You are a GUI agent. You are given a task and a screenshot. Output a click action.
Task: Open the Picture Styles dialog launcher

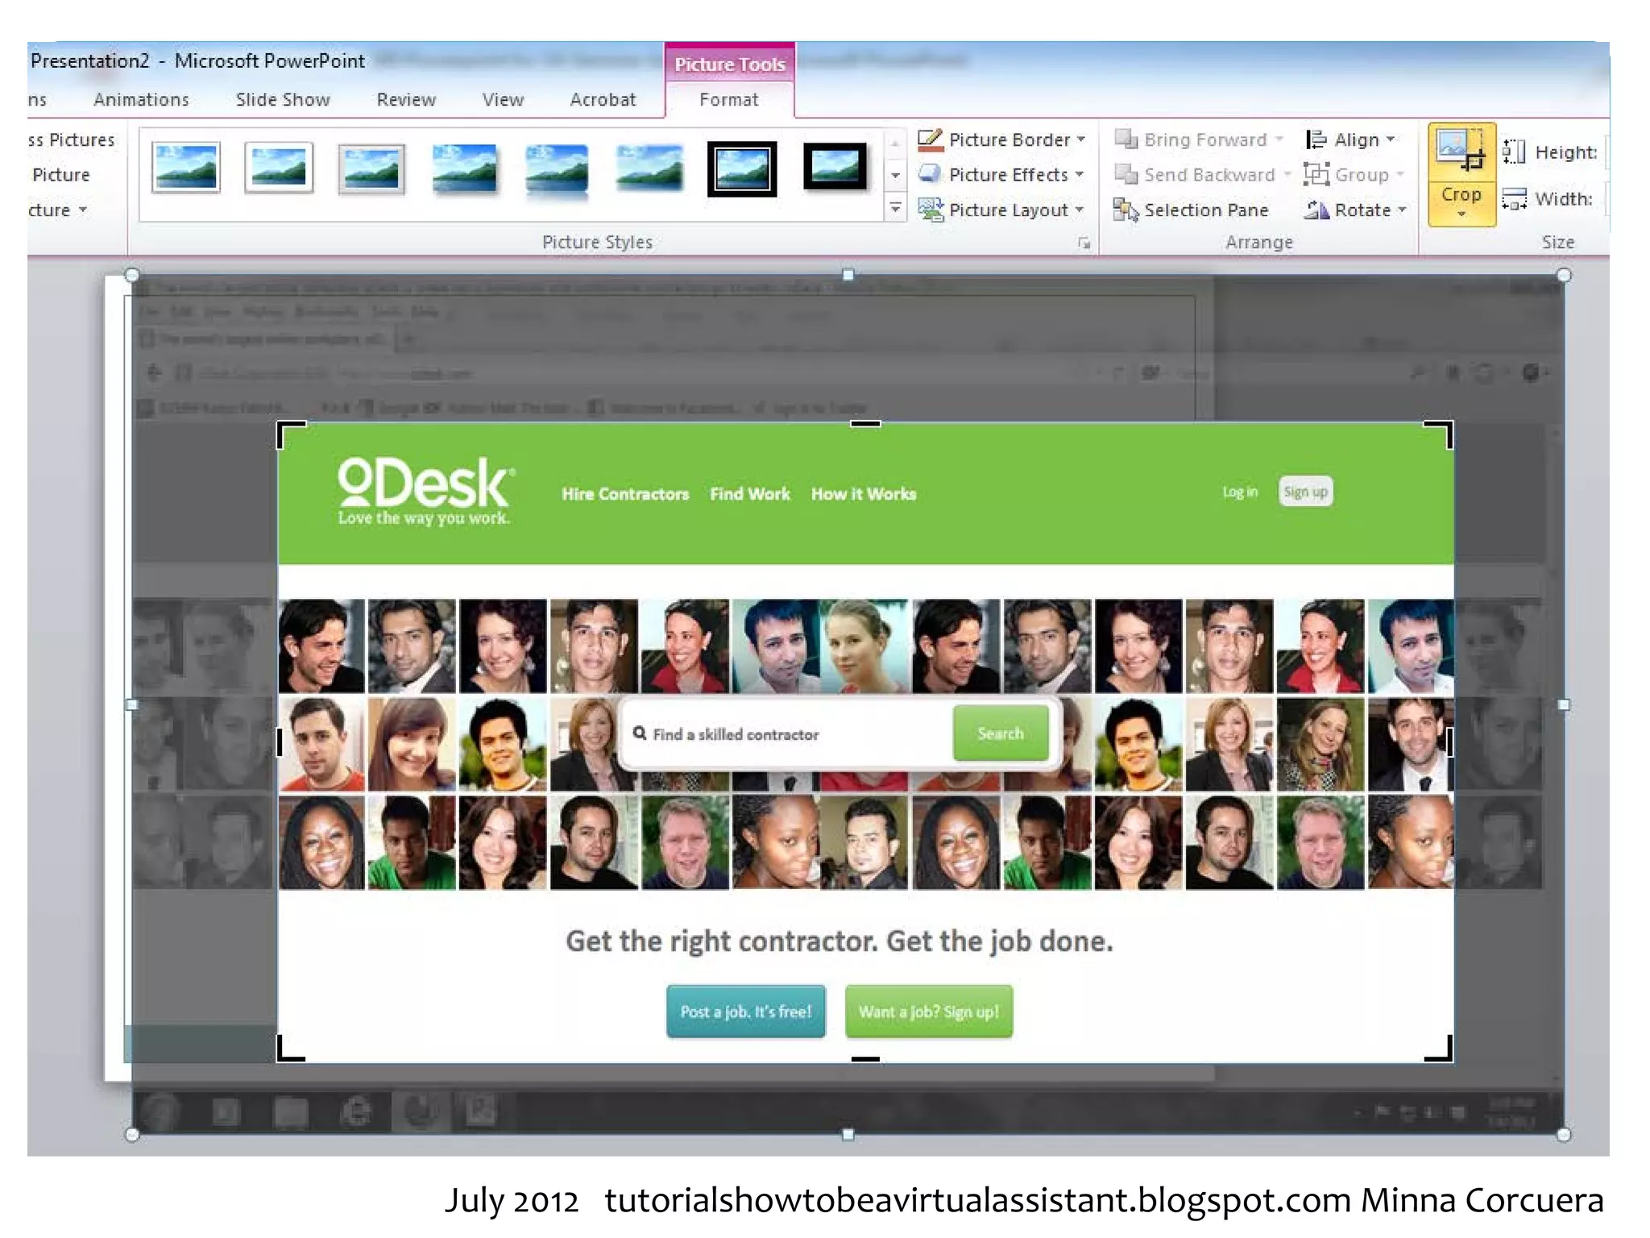pyautogui.click(x=1084, y=243)
